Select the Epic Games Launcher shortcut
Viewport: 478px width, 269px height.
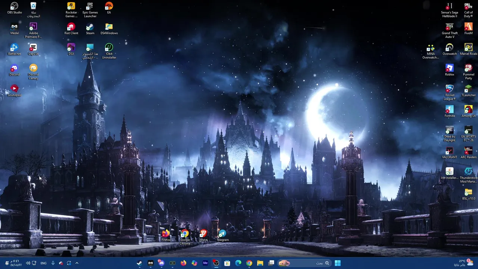[x=90, y=10]
